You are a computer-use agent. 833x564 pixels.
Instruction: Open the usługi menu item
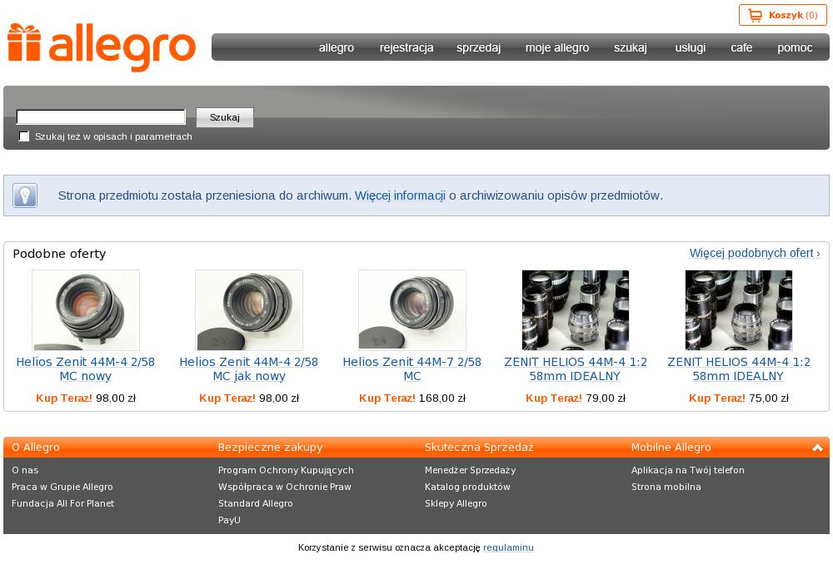pyautogui.click(x=690, y=47)
